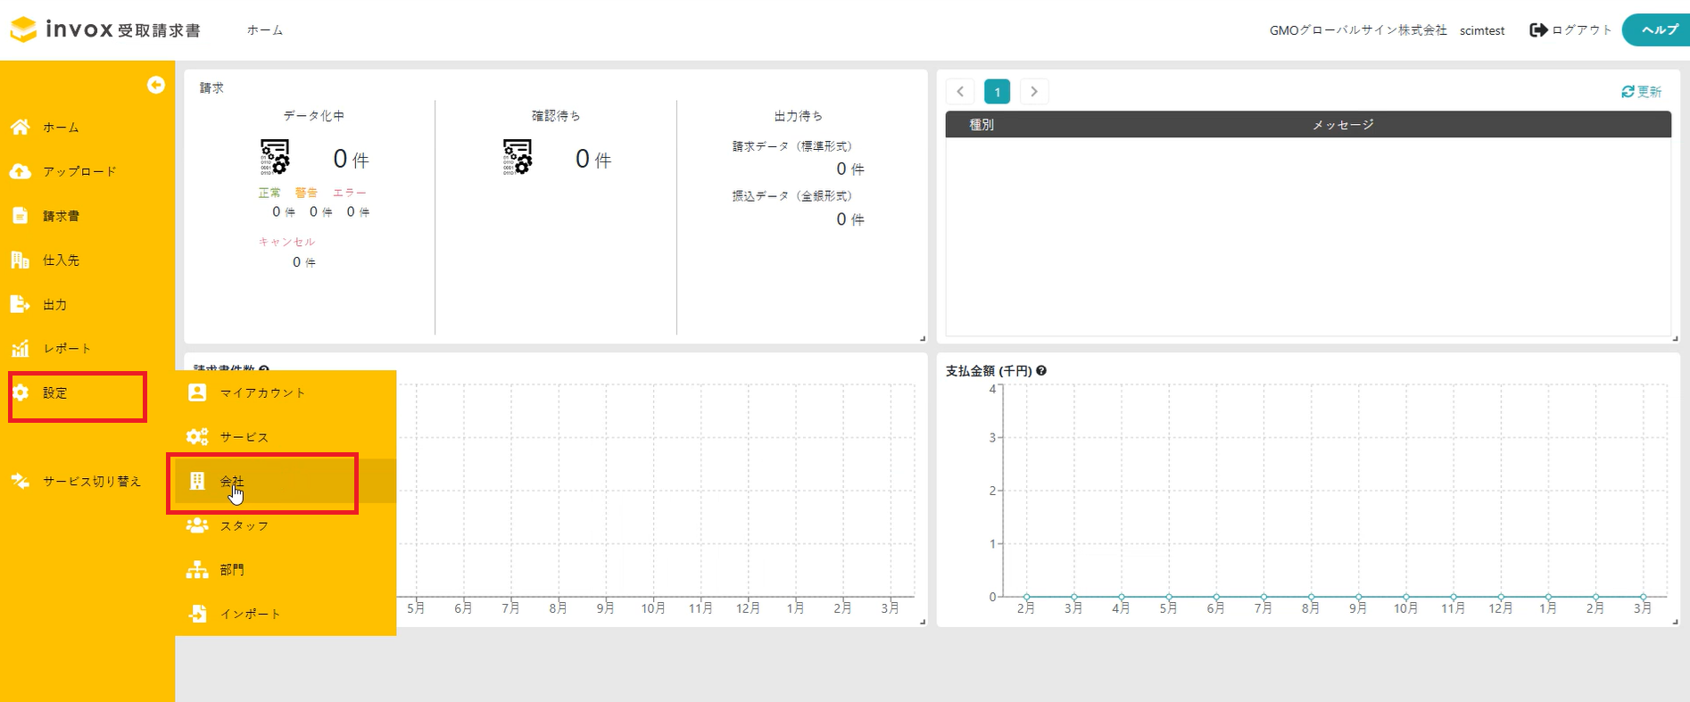Click the 請求データ（標準形式） label

[x=792, y=146]
